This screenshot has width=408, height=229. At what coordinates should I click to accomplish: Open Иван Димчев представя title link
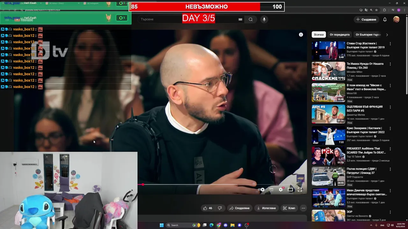point(367,192)
